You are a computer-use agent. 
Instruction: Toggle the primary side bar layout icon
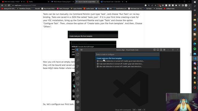point(154,50)
